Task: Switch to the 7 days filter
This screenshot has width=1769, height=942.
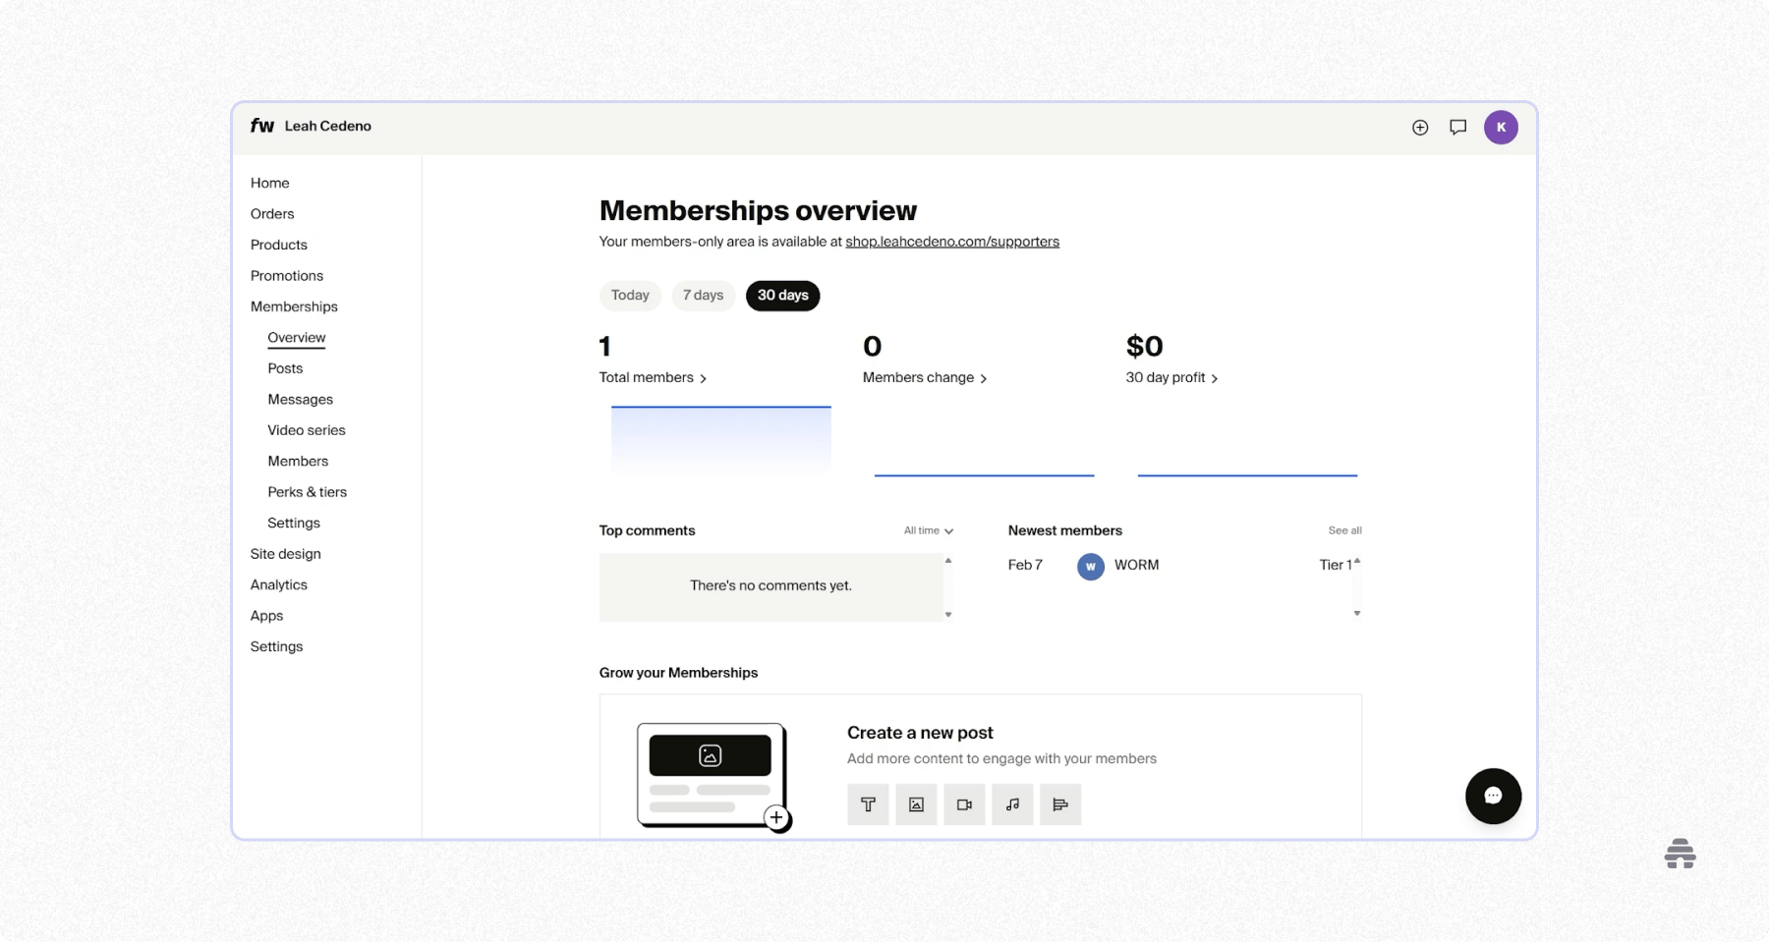Action: [702, 295]
